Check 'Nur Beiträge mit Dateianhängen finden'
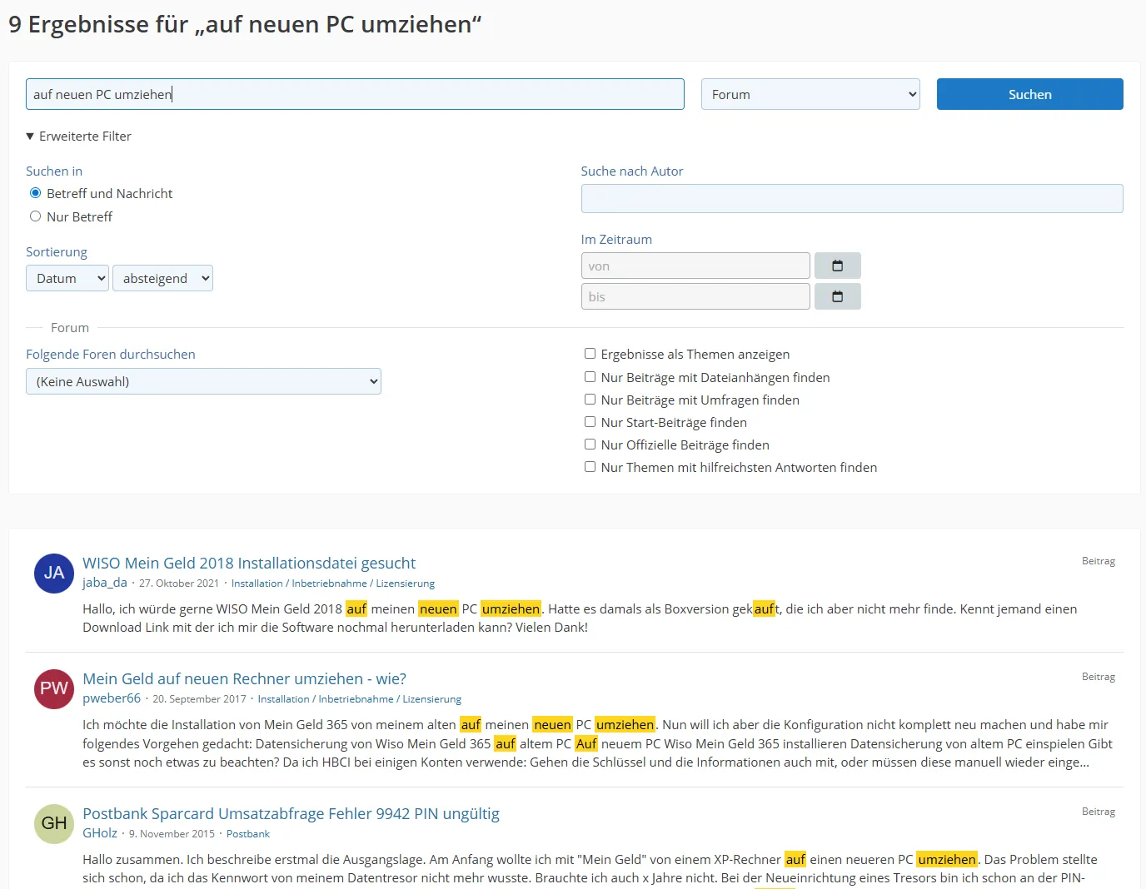This screenshot has height=889, width=1146. pos(590,377)
